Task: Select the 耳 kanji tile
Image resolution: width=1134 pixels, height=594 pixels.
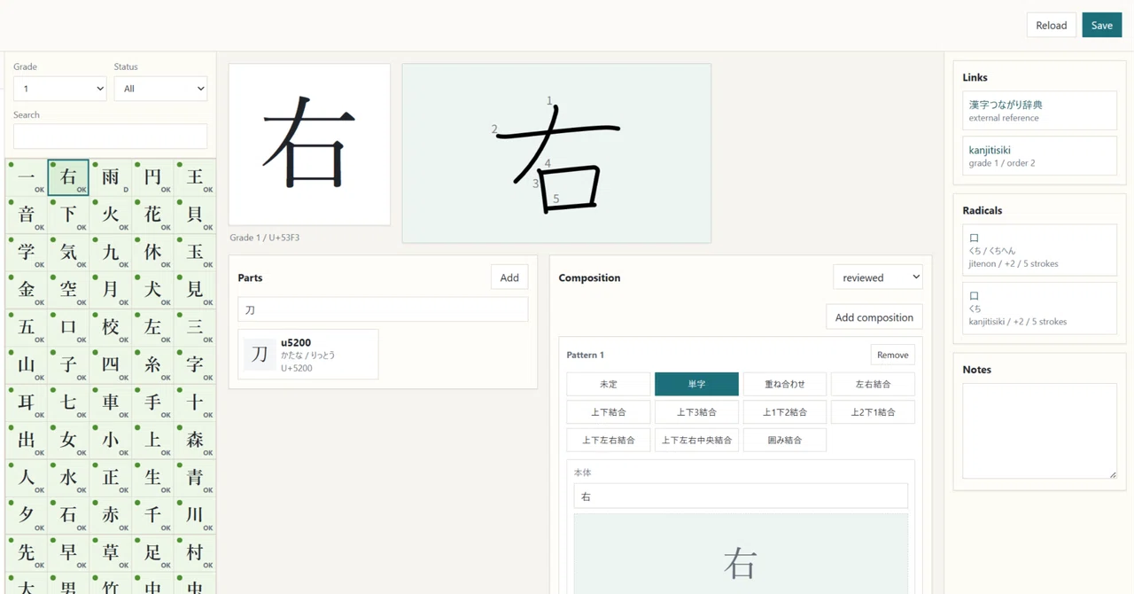Action: 27,403
